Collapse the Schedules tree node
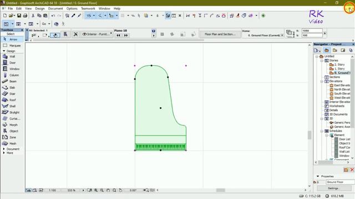 [x=322, y=131]
